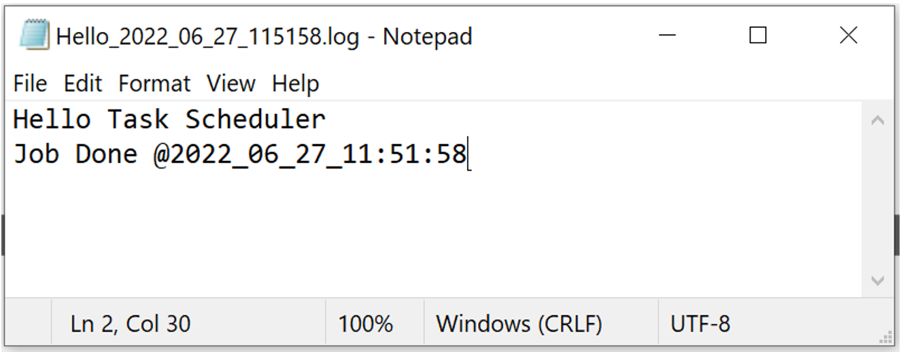The height and width of the screenshot is (352, 903).
Task: Click the "Ln 2, Col 30" status indicator
Action: click(x=131, y=323)
